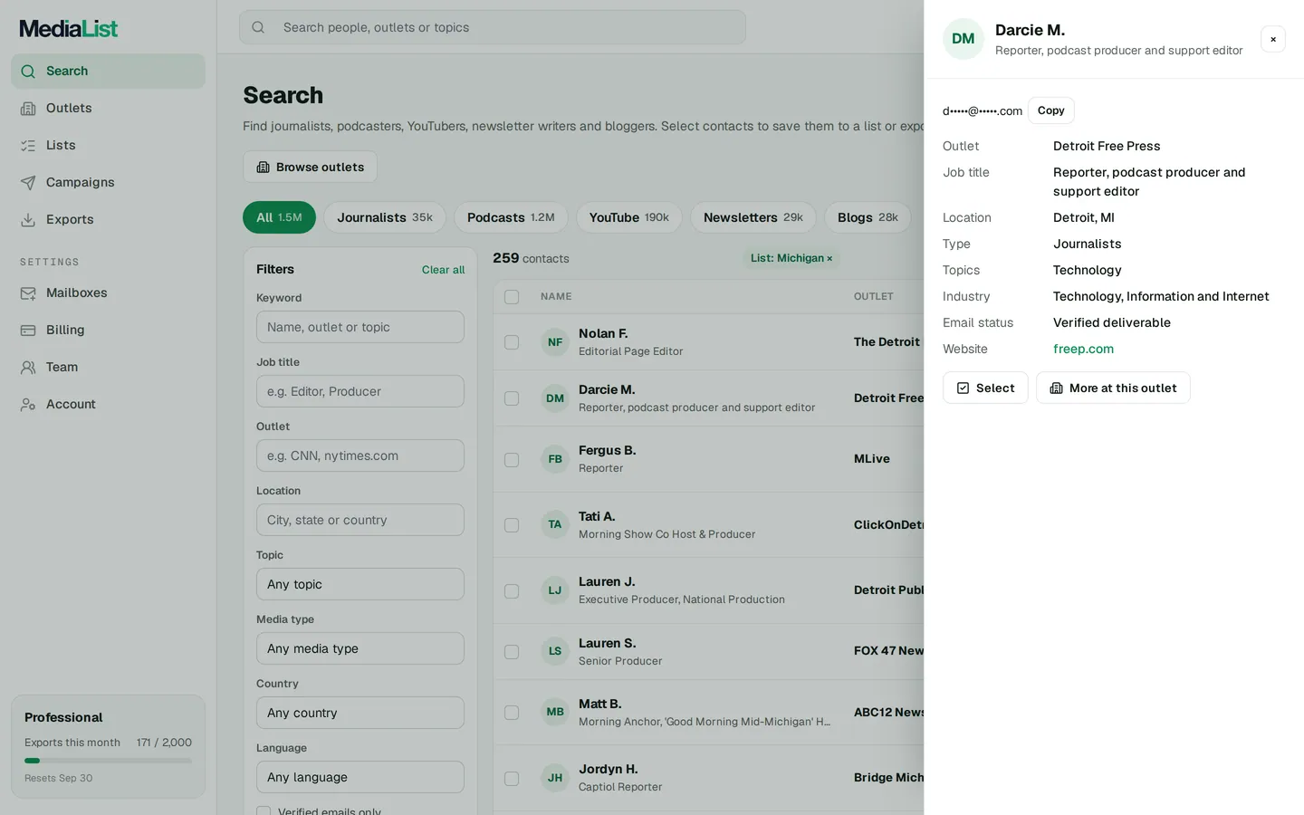The image size is (1304, 815).
Task: Click Clear all filters
Action: (443, 270)
